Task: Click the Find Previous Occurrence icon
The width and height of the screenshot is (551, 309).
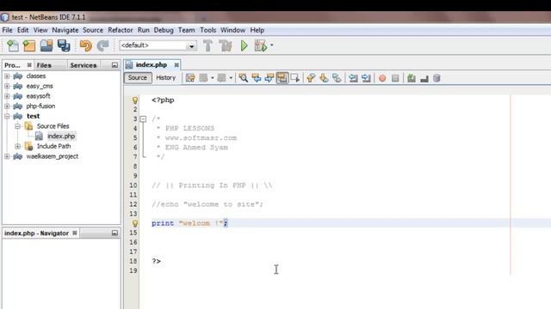Action: pyautogui.click(x=257, y=78)
